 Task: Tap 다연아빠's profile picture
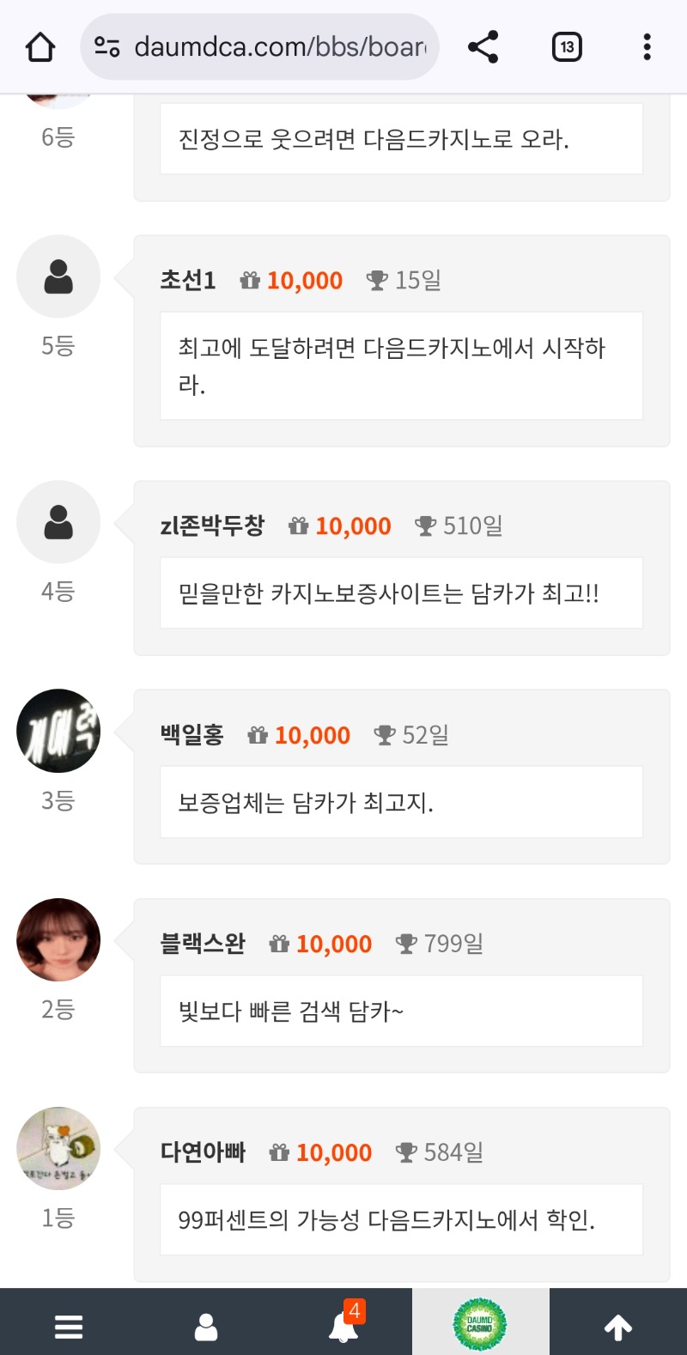coord(58,1149)
